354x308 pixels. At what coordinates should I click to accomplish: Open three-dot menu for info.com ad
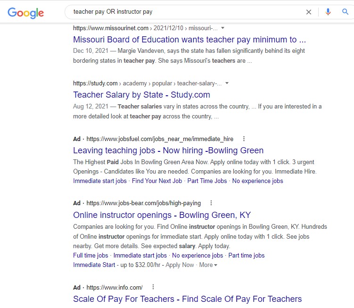tap(153, 287)
